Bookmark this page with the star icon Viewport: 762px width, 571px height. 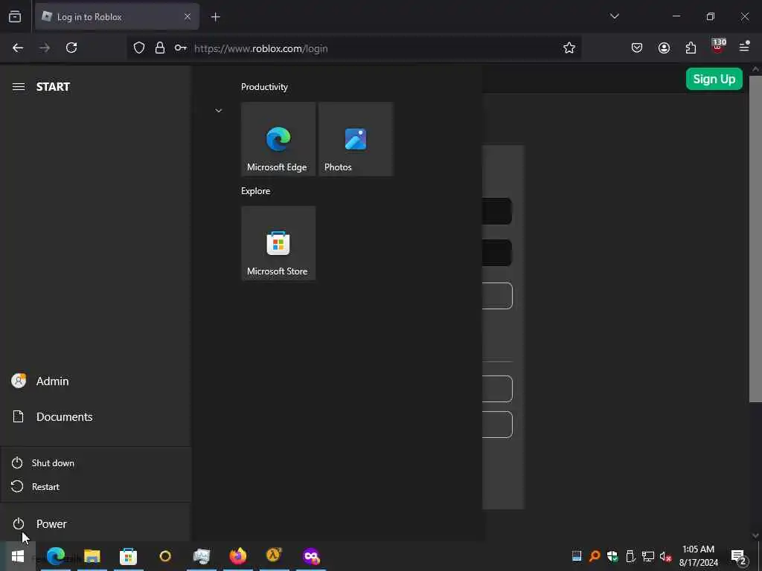pos(569,48)
